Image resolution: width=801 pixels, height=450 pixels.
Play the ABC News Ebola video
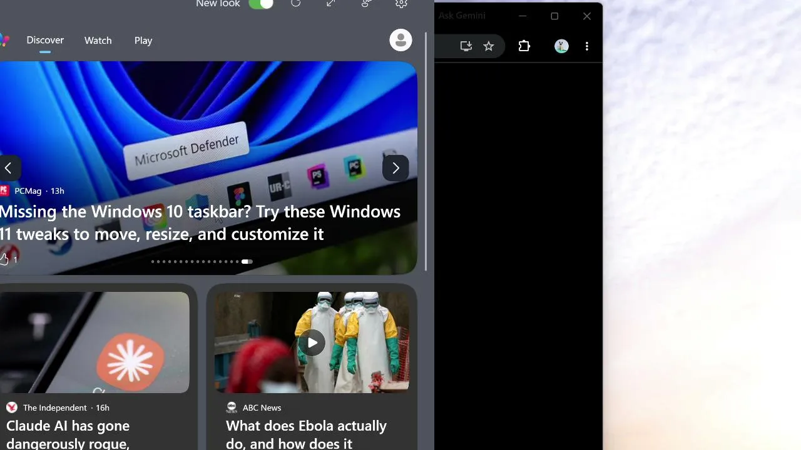point(312,342)
